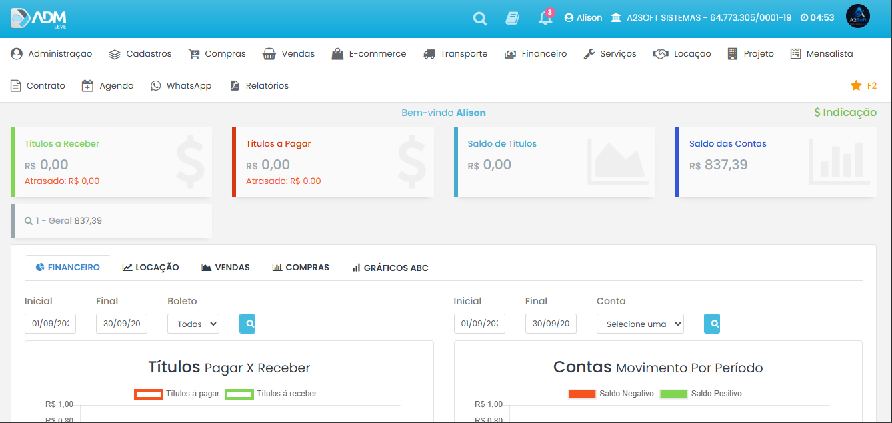Screen dimensions: 892x423
Task: Click Atrasado R$ 0,00 under Títulos a Pagar
Action: click(x=283, y=181)
